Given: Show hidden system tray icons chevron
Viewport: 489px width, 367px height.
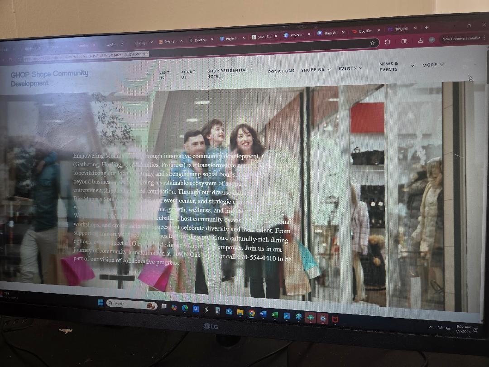Looking at the screenshot, I should (x=431, y=327).
